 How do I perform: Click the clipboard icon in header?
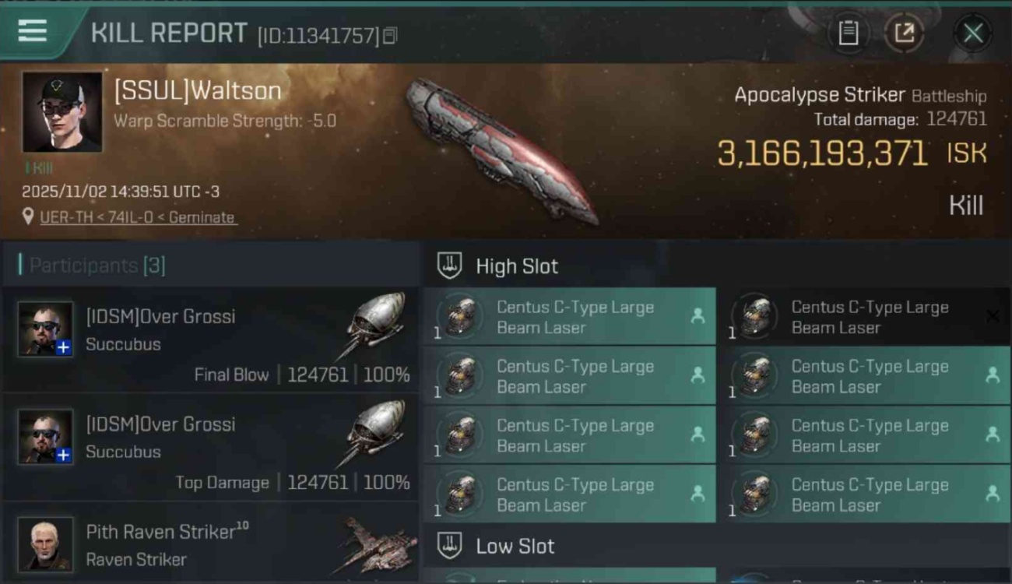(x=848, y=33)
